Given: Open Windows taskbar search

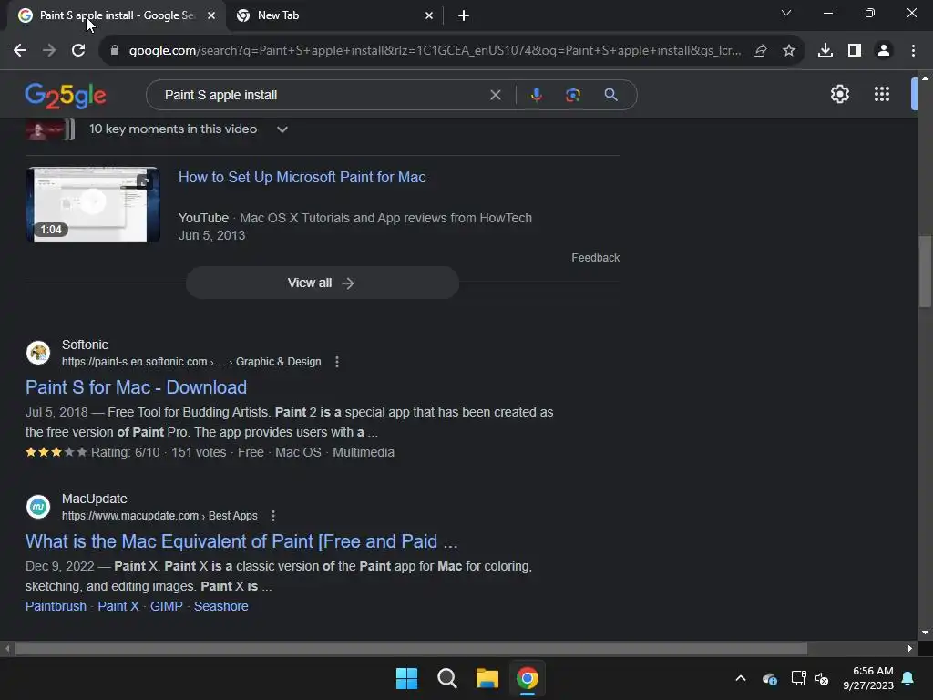Looking at the screenshot, I should click(446, 678).
